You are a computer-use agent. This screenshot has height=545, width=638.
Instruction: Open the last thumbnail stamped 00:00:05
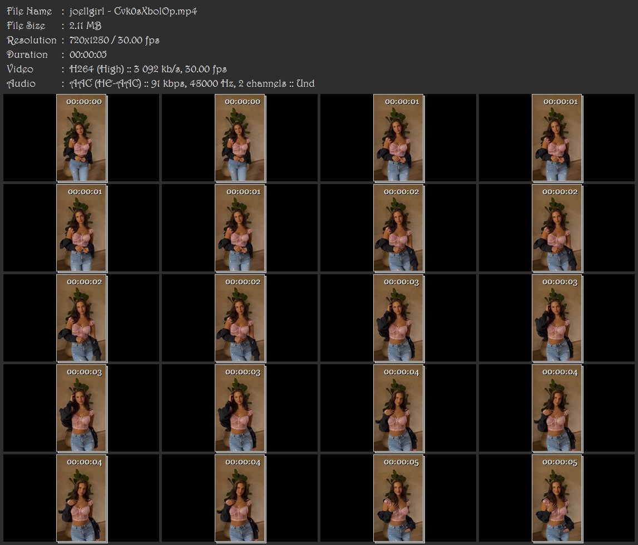tap(557, 498)
